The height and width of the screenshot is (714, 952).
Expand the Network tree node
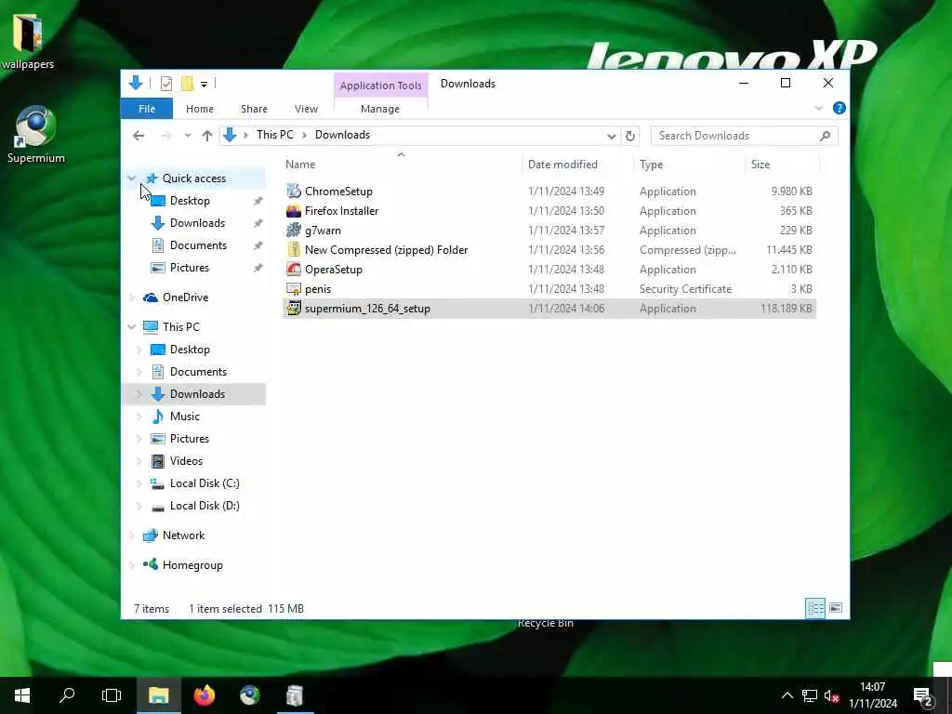(x=132, y=535)
